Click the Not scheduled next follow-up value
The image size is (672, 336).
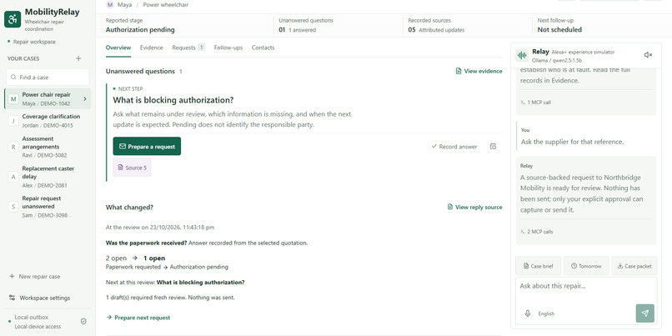coord(559,29)
